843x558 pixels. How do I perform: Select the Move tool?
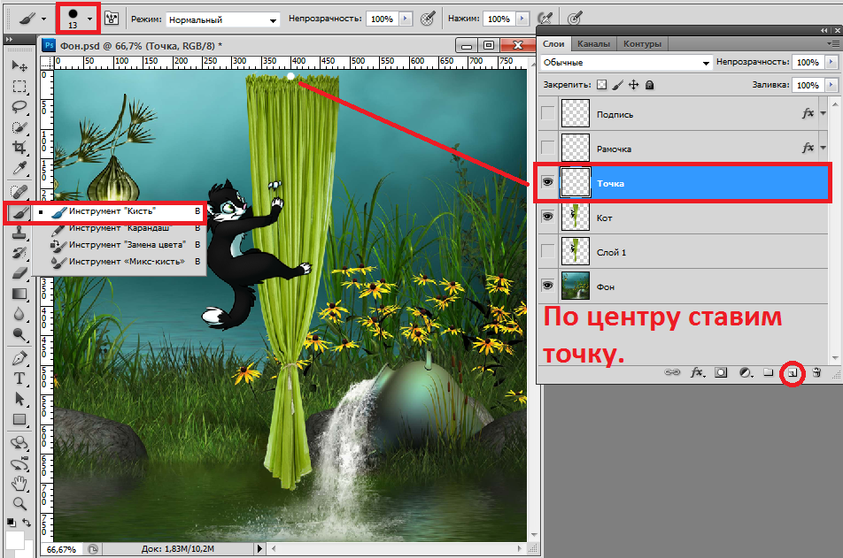pyautogui.click(x=19, y=65)
